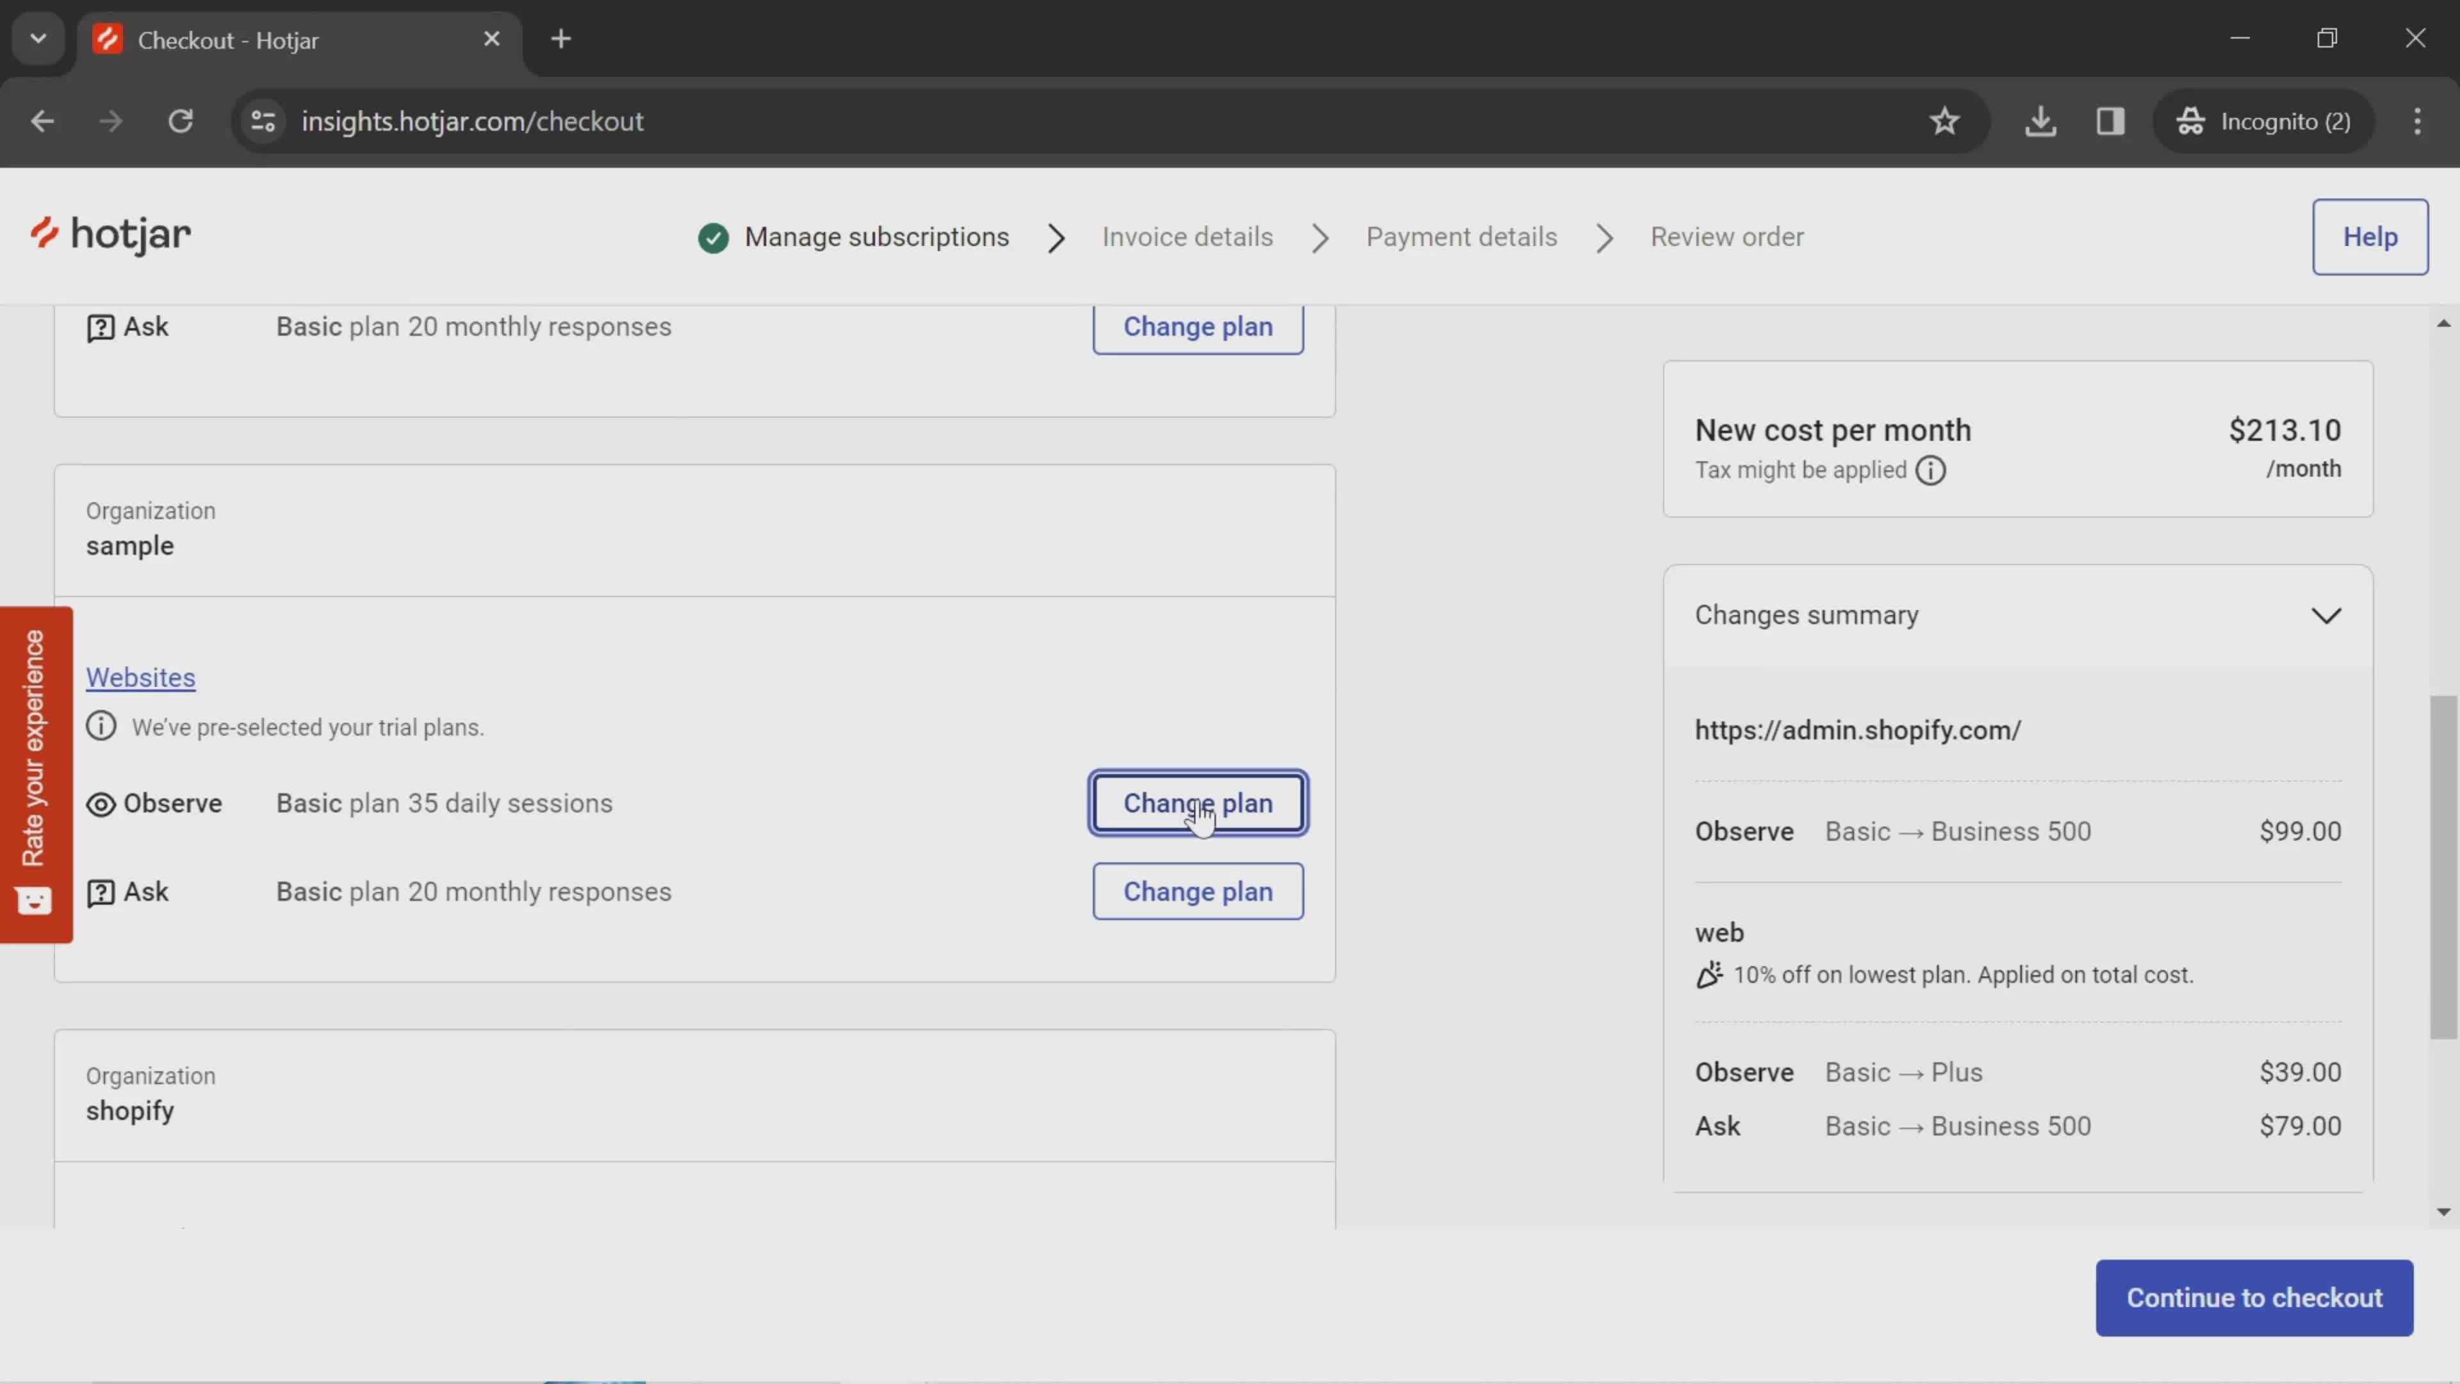Screen dimensions: 2460x1384
Task: Click the https://admin.shopify.com/ entry
Action: click(1857, 730)
